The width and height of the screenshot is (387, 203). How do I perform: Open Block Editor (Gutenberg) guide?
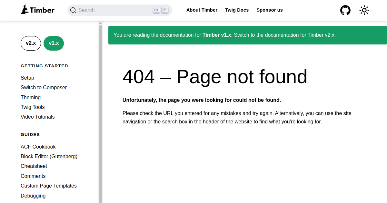point(49,156)
